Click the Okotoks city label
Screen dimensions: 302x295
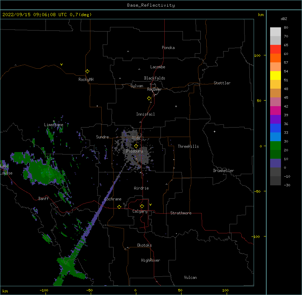pos(144,245)
